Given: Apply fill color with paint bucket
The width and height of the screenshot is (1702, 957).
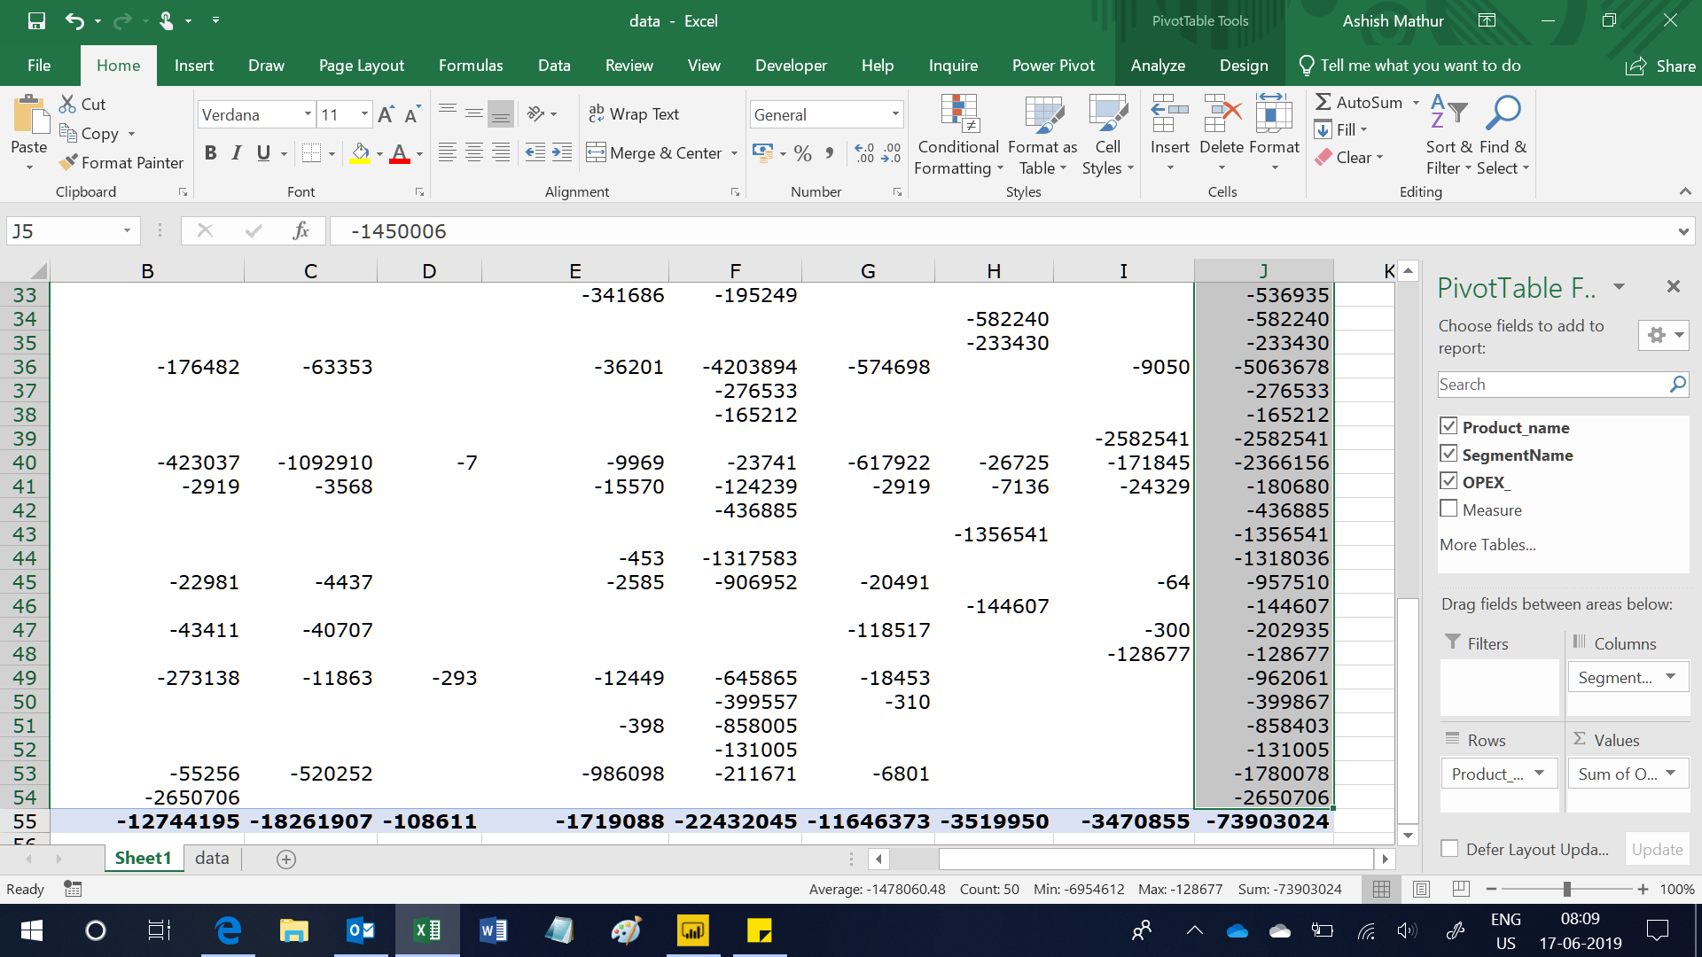Looking at the screenshot, I should tap(360, 152).
